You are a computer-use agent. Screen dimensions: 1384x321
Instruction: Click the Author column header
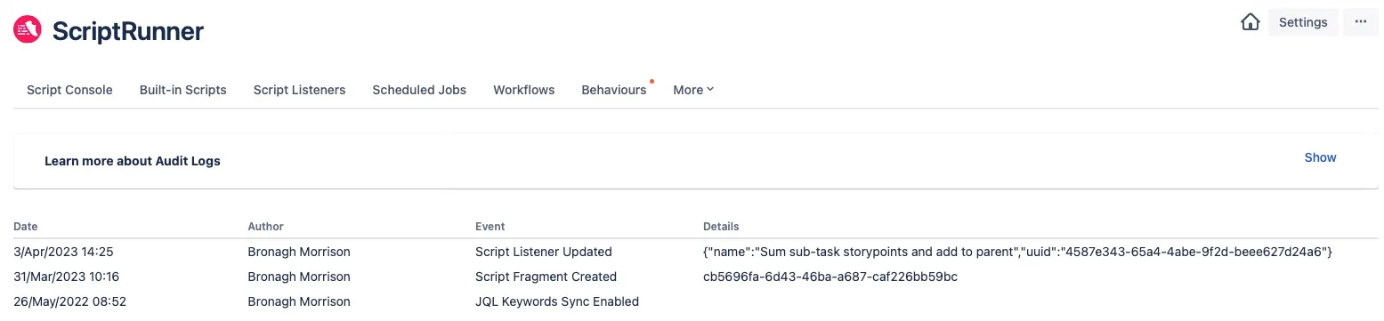pyautogui.click(x=266, y=227)
